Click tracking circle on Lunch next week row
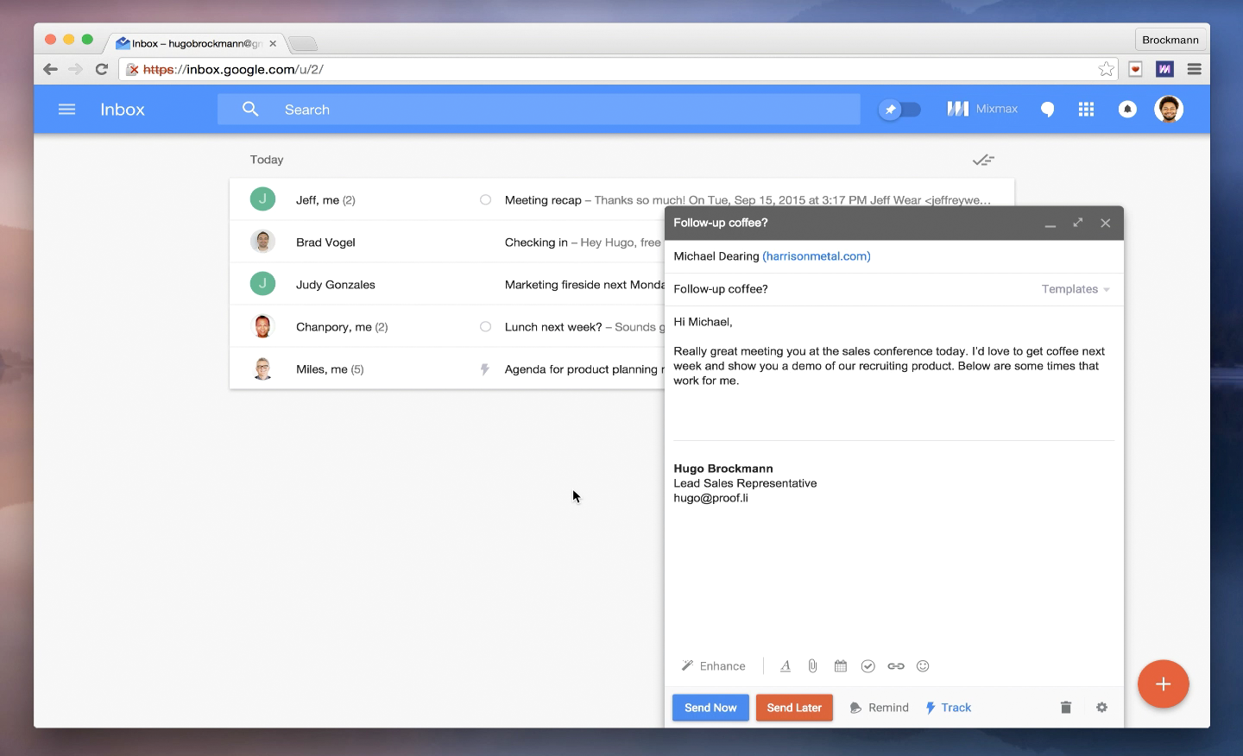 pos(485,326)
